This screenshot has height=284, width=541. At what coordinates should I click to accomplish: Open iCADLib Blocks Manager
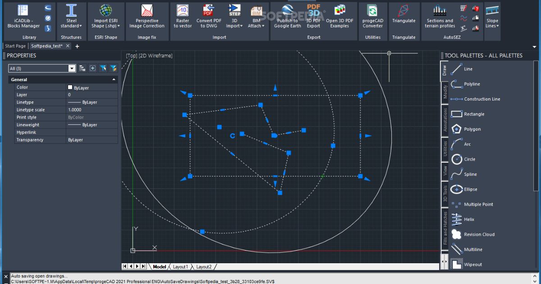pyautogui.click(x=23, y=17)
